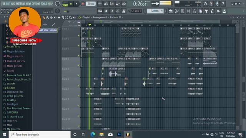Adjust the master volume knob
Screen dimensions: 246x138
[x=57, y=3]
